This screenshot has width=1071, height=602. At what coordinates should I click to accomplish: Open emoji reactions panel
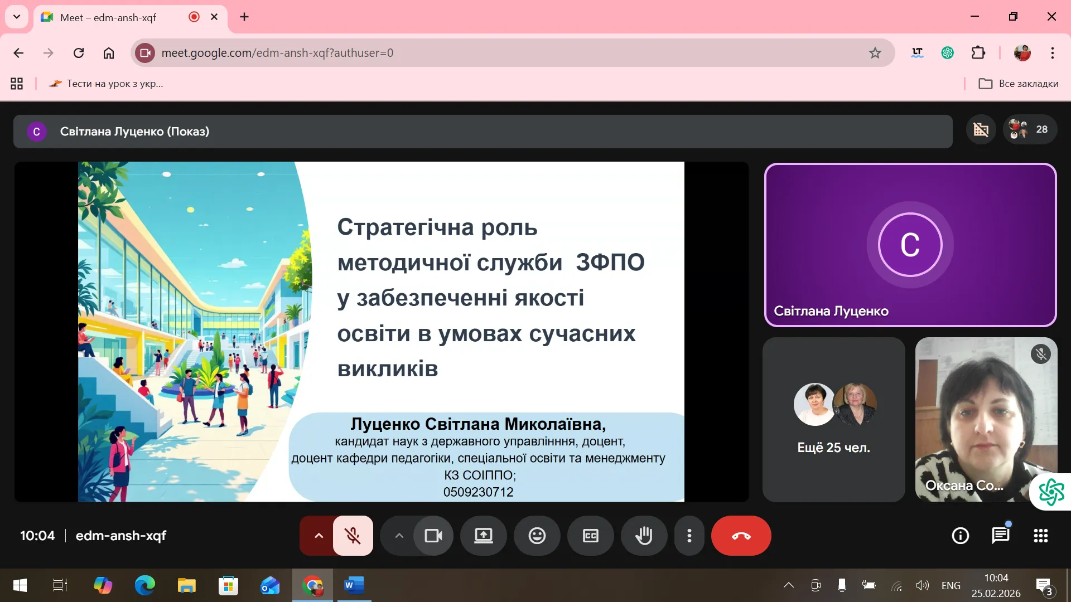(x=537, y=536)
